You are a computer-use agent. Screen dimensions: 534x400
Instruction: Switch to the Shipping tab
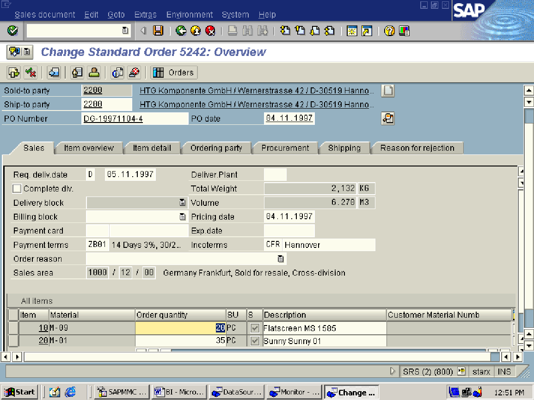(344, 148)
